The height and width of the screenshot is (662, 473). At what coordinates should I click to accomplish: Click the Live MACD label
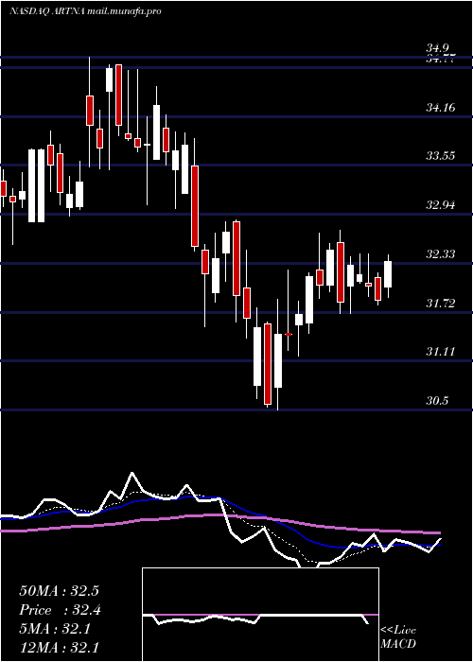[398, 637]
